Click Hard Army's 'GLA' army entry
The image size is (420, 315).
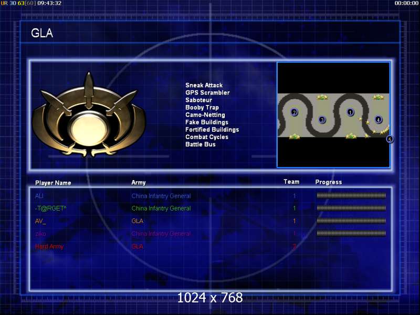point(138,246)
